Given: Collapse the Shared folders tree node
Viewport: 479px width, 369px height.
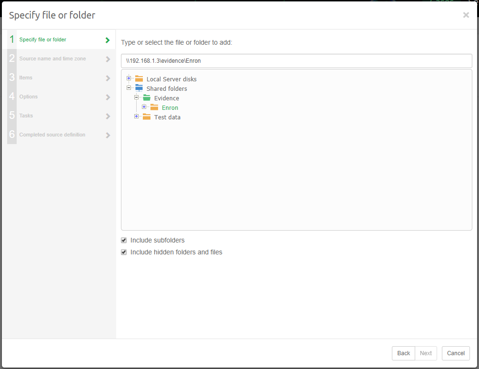Looking at the screenshot, I should [x=129, y=88].
